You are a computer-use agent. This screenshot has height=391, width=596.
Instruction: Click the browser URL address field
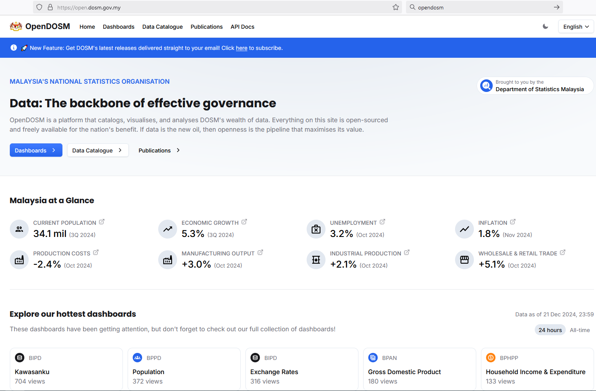(220, 7)
